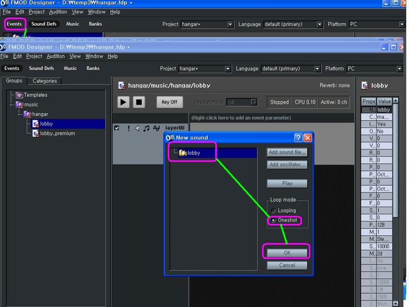This screenshot has height=307, width=409.
Task: Switch to Music view in front window
Action: pyautogui.click(x=70, y=69)
